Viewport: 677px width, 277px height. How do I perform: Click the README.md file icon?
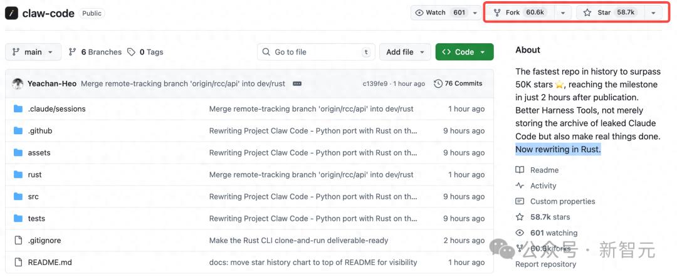click(18, 263)
